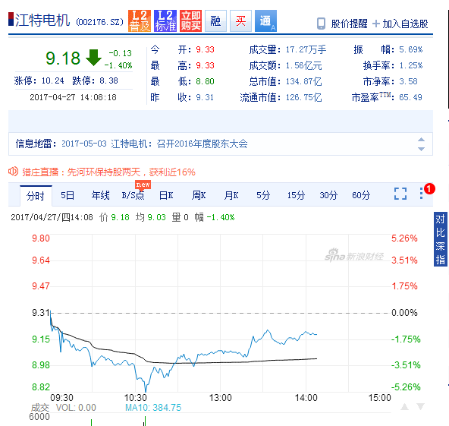
Task: Add stock via 加入自选股
Action: 400,24
